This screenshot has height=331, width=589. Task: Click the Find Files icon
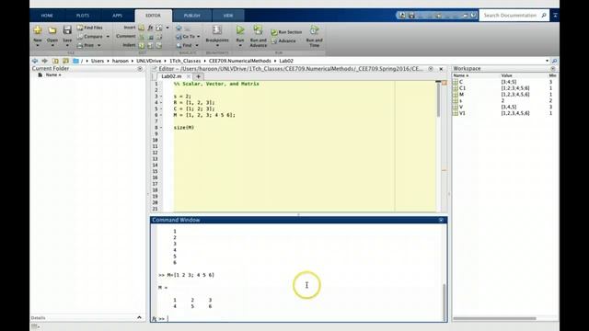coord(80,28)
